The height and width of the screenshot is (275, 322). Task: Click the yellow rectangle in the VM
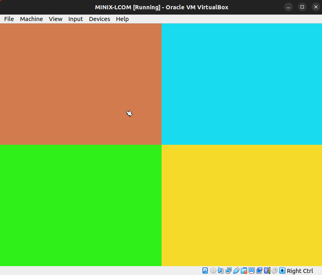point(242,205)
